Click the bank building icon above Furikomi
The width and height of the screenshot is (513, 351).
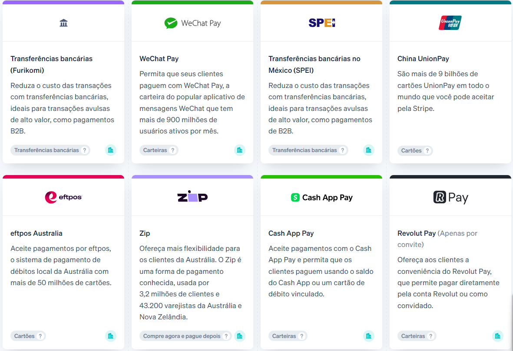(x=63, y=23)
